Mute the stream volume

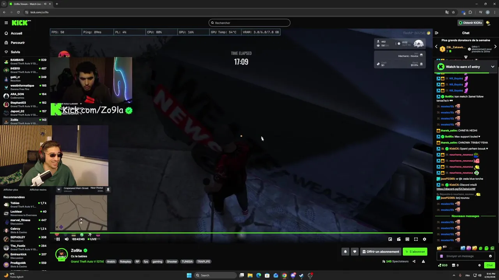pos(67,239)
